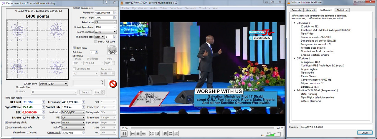Select the Bitrate: 112 kb/s row
This screenshot has height=139, width=377.
pyautogui.click(x=310, y=87)
